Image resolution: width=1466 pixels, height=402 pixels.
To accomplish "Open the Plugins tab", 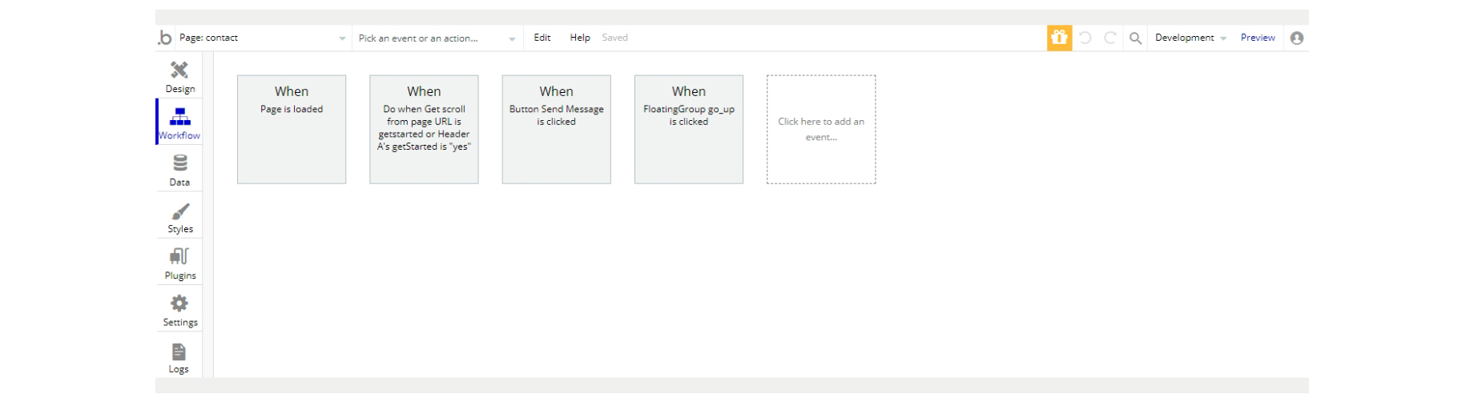I will tap(179, 263).
